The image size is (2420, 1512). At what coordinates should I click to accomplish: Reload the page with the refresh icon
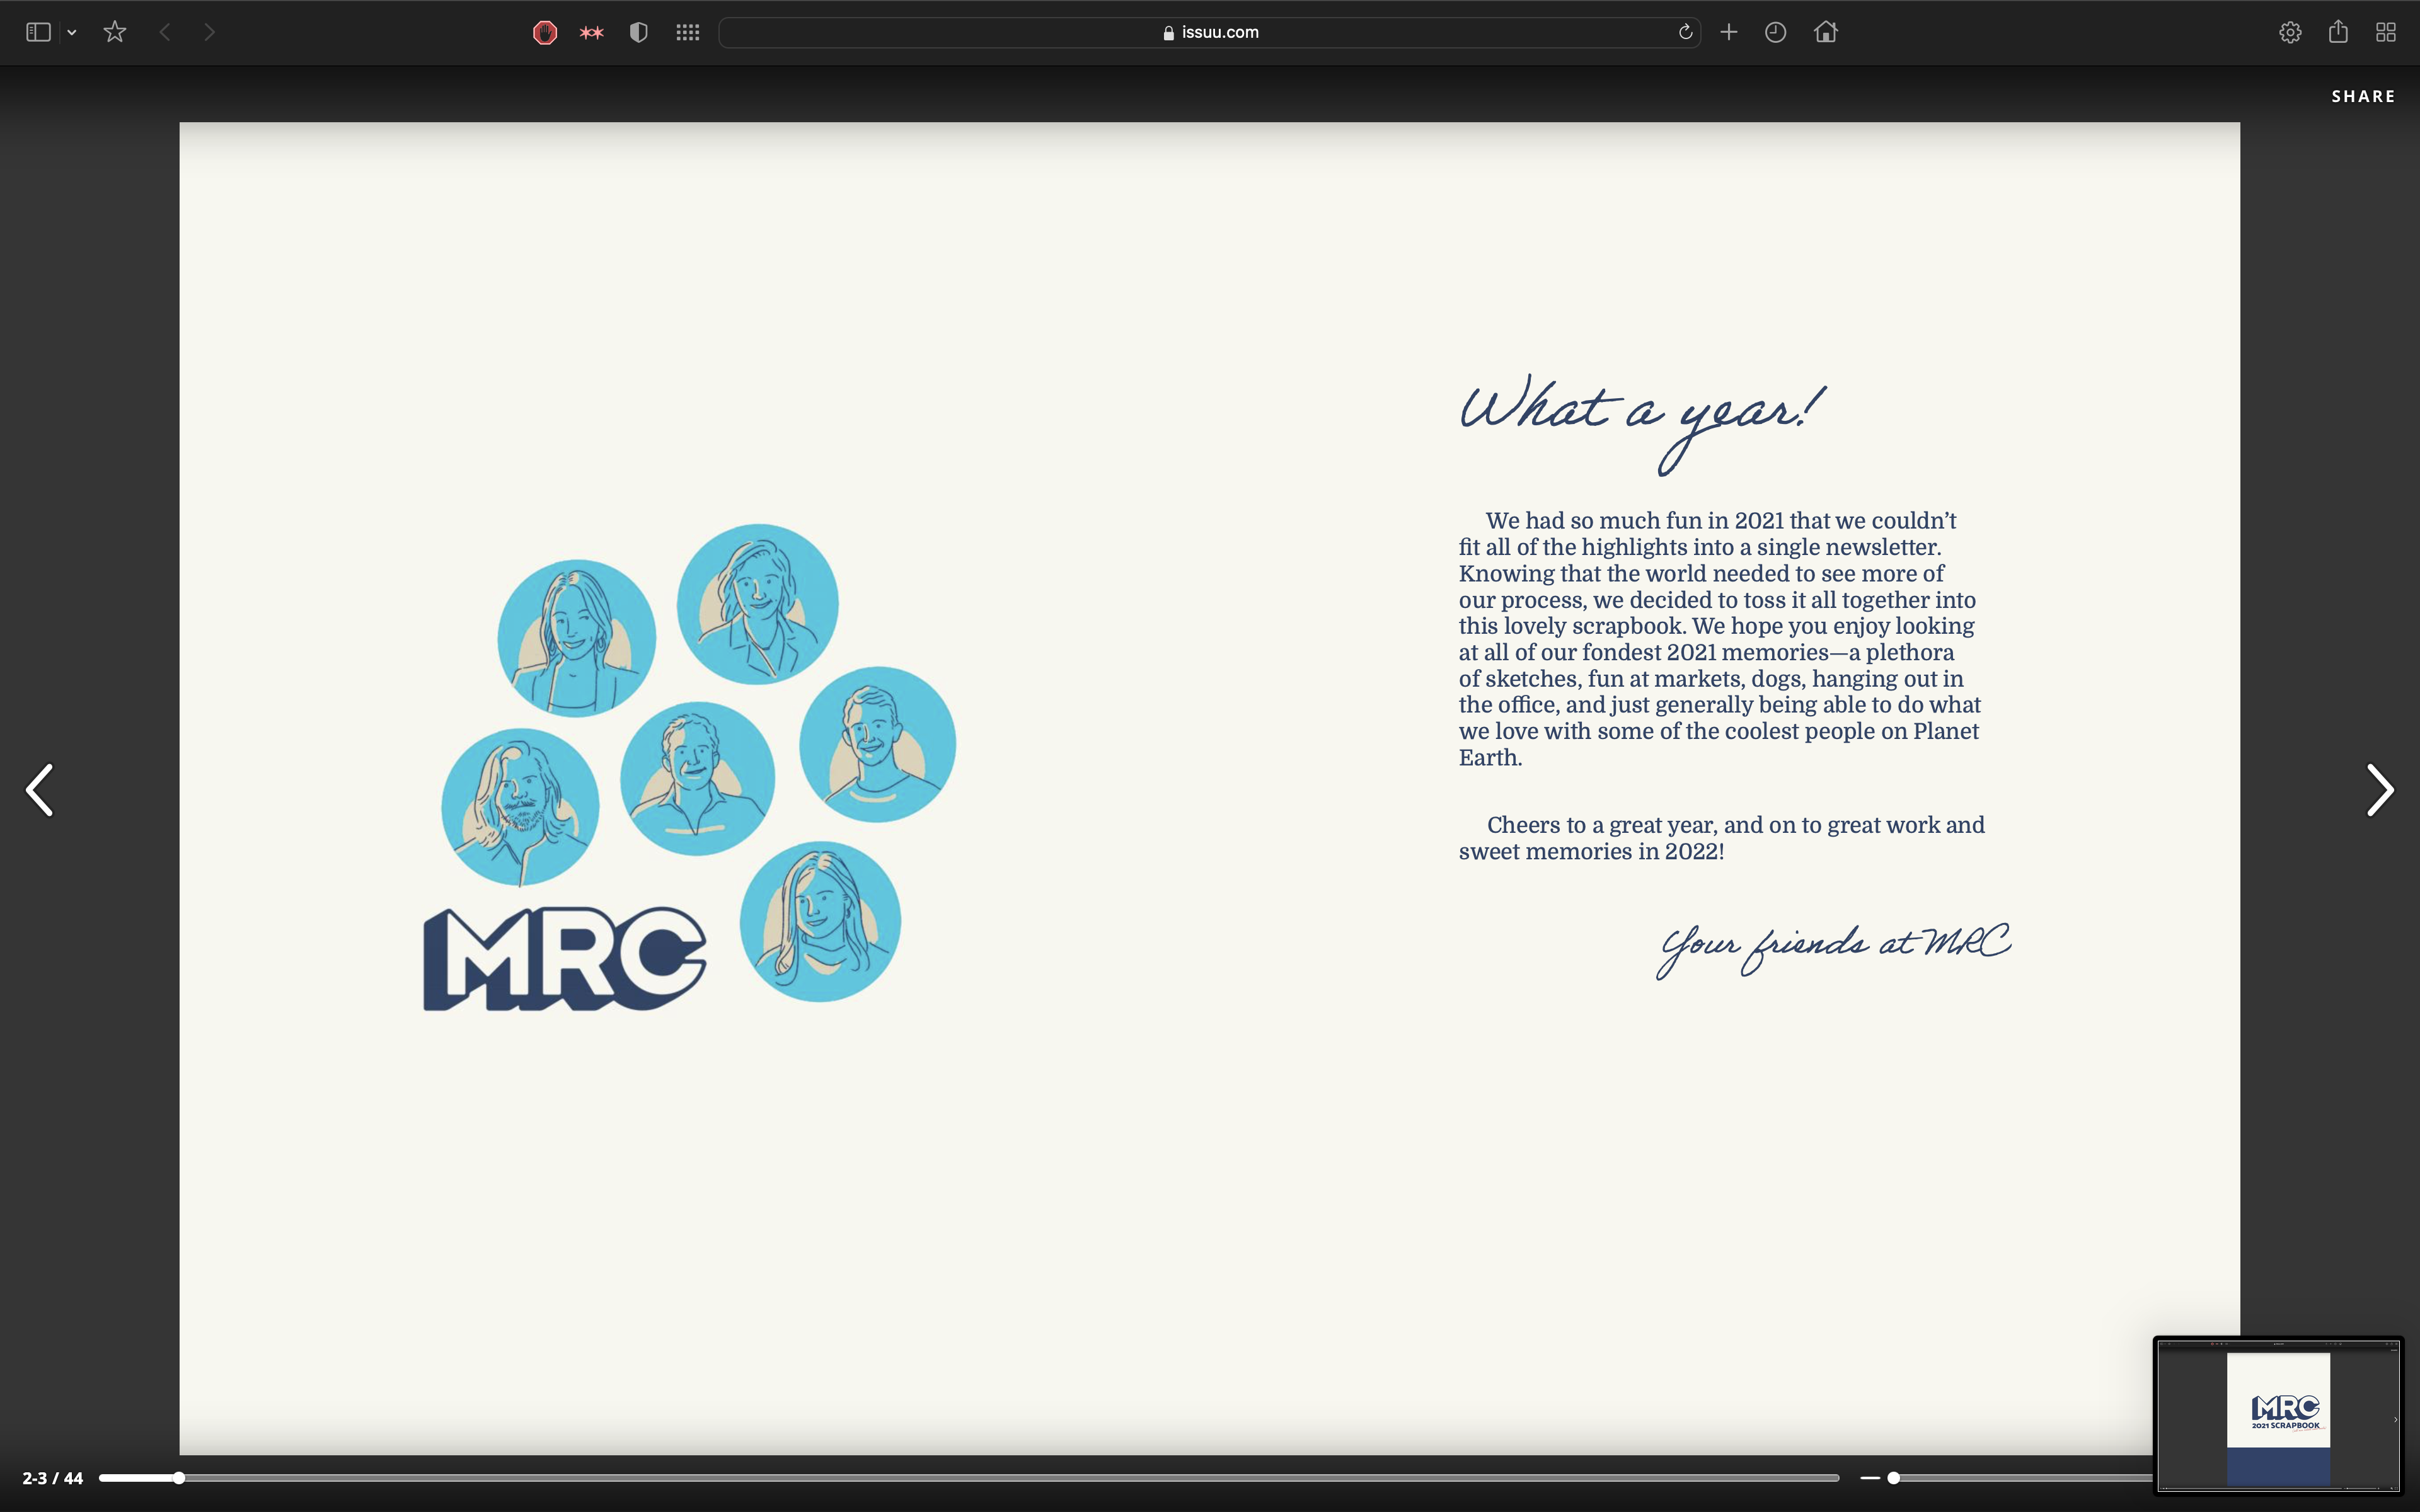1685,32
